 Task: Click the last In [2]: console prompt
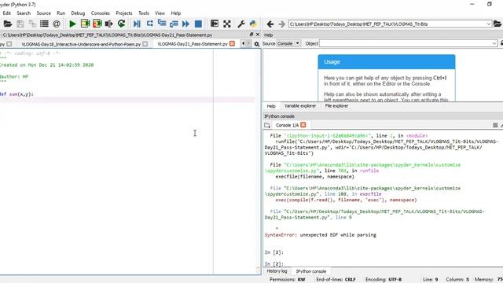(274, 264)
